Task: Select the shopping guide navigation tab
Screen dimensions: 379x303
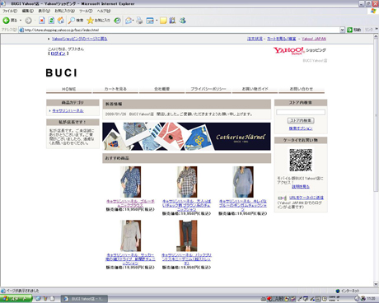Action: coord(255,89)
